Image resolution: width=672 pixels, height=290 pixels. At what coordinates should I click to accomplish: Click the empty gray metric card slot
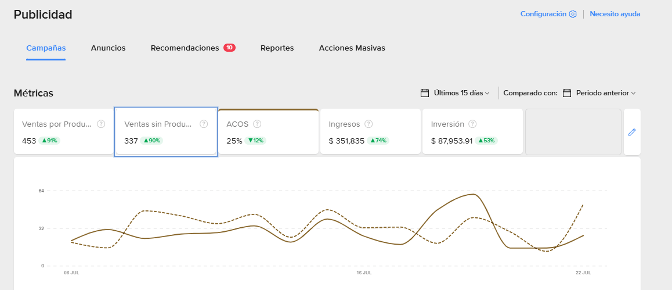pyautogui.click(x=573, y=132)
